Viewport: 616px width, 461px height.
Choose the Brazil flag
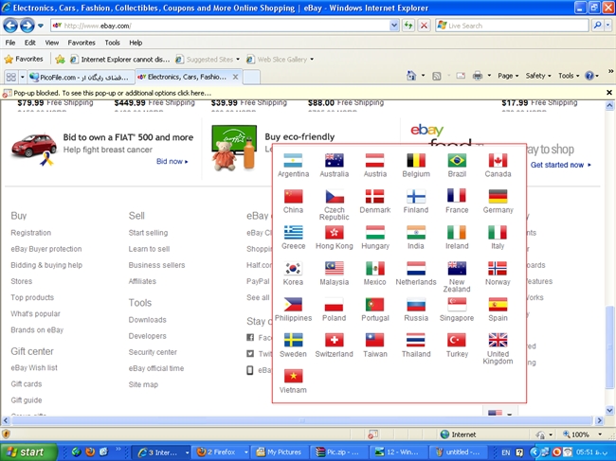[457, 161]
